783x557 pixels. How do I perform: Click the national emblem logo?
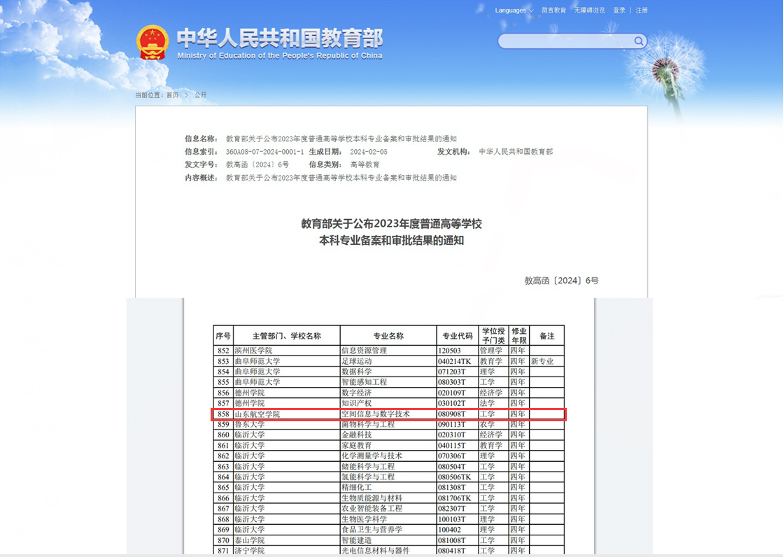point(153,43)
